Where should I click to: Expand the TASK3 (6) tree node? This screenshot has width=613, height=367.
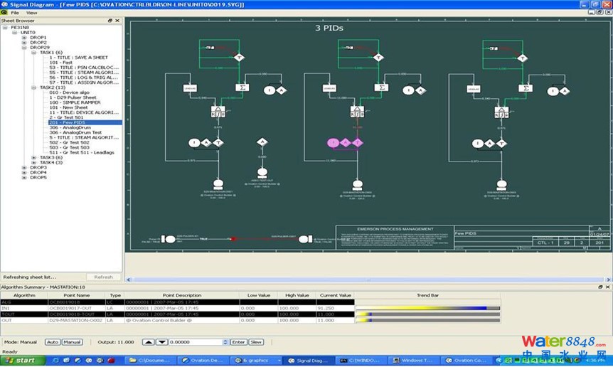[33, 157]
